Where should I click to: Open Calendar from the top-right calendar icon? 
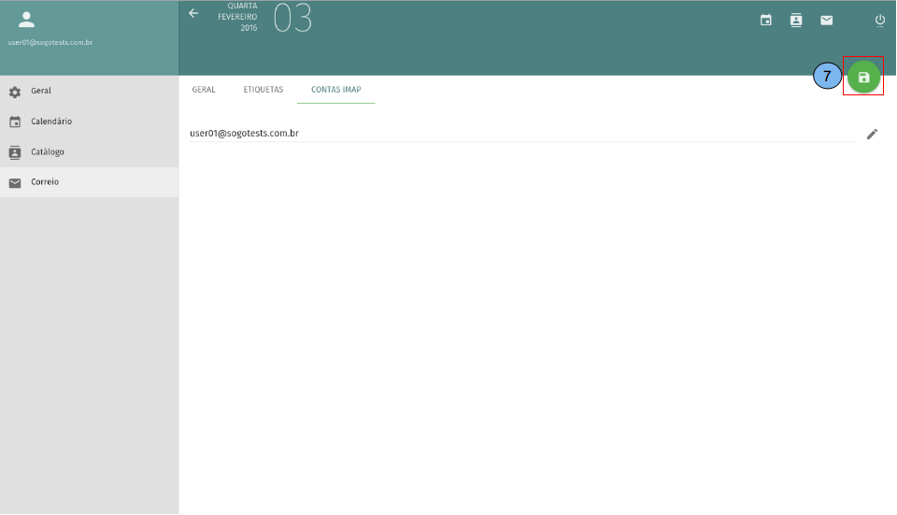coord(766,20)
